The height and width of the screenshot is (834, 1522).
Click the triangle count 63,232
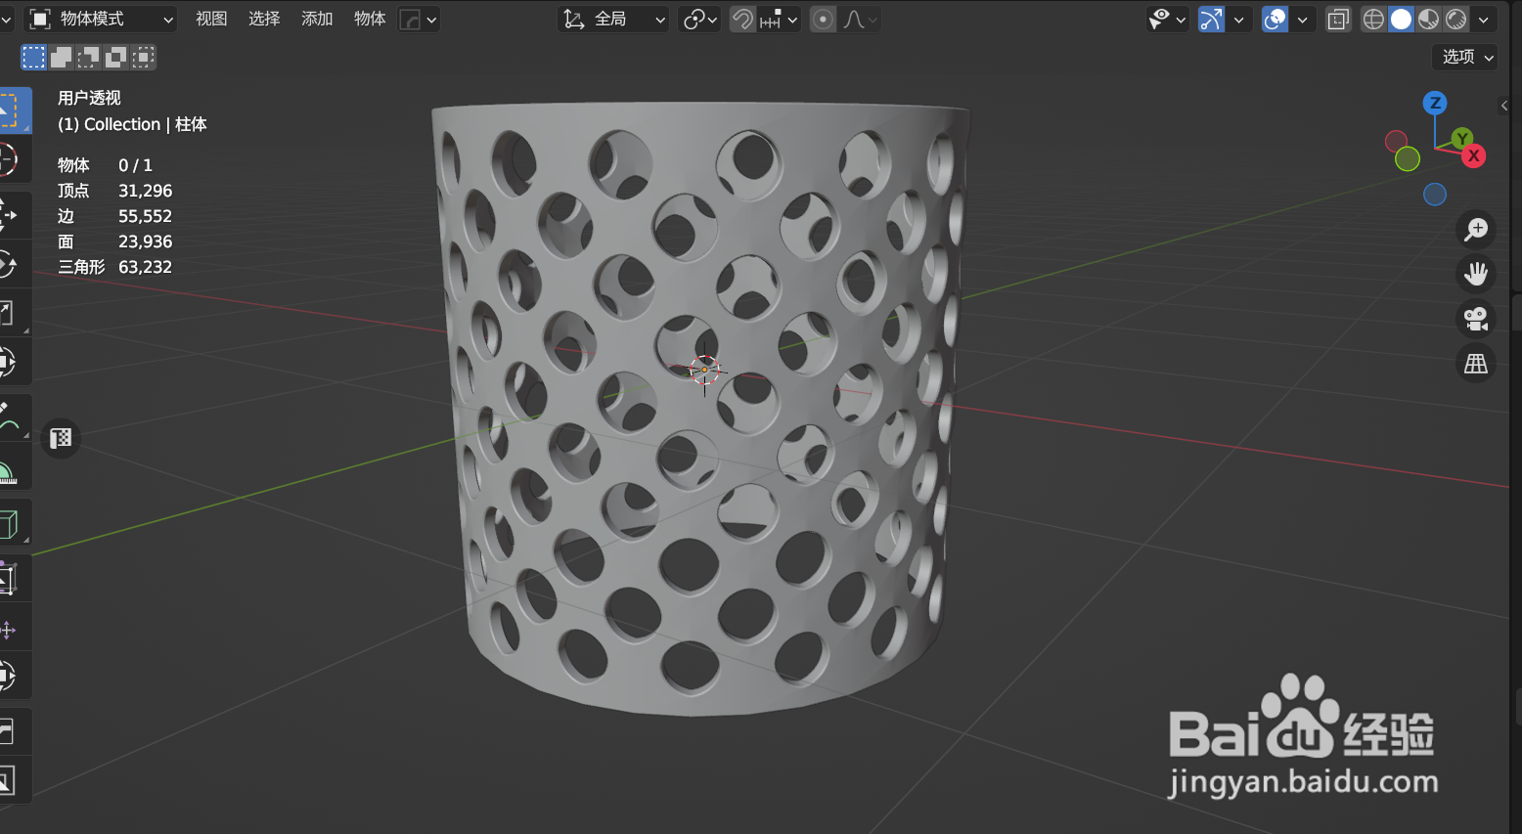pos(145,267)
